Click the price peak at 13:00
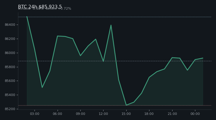 click(111, 25)
